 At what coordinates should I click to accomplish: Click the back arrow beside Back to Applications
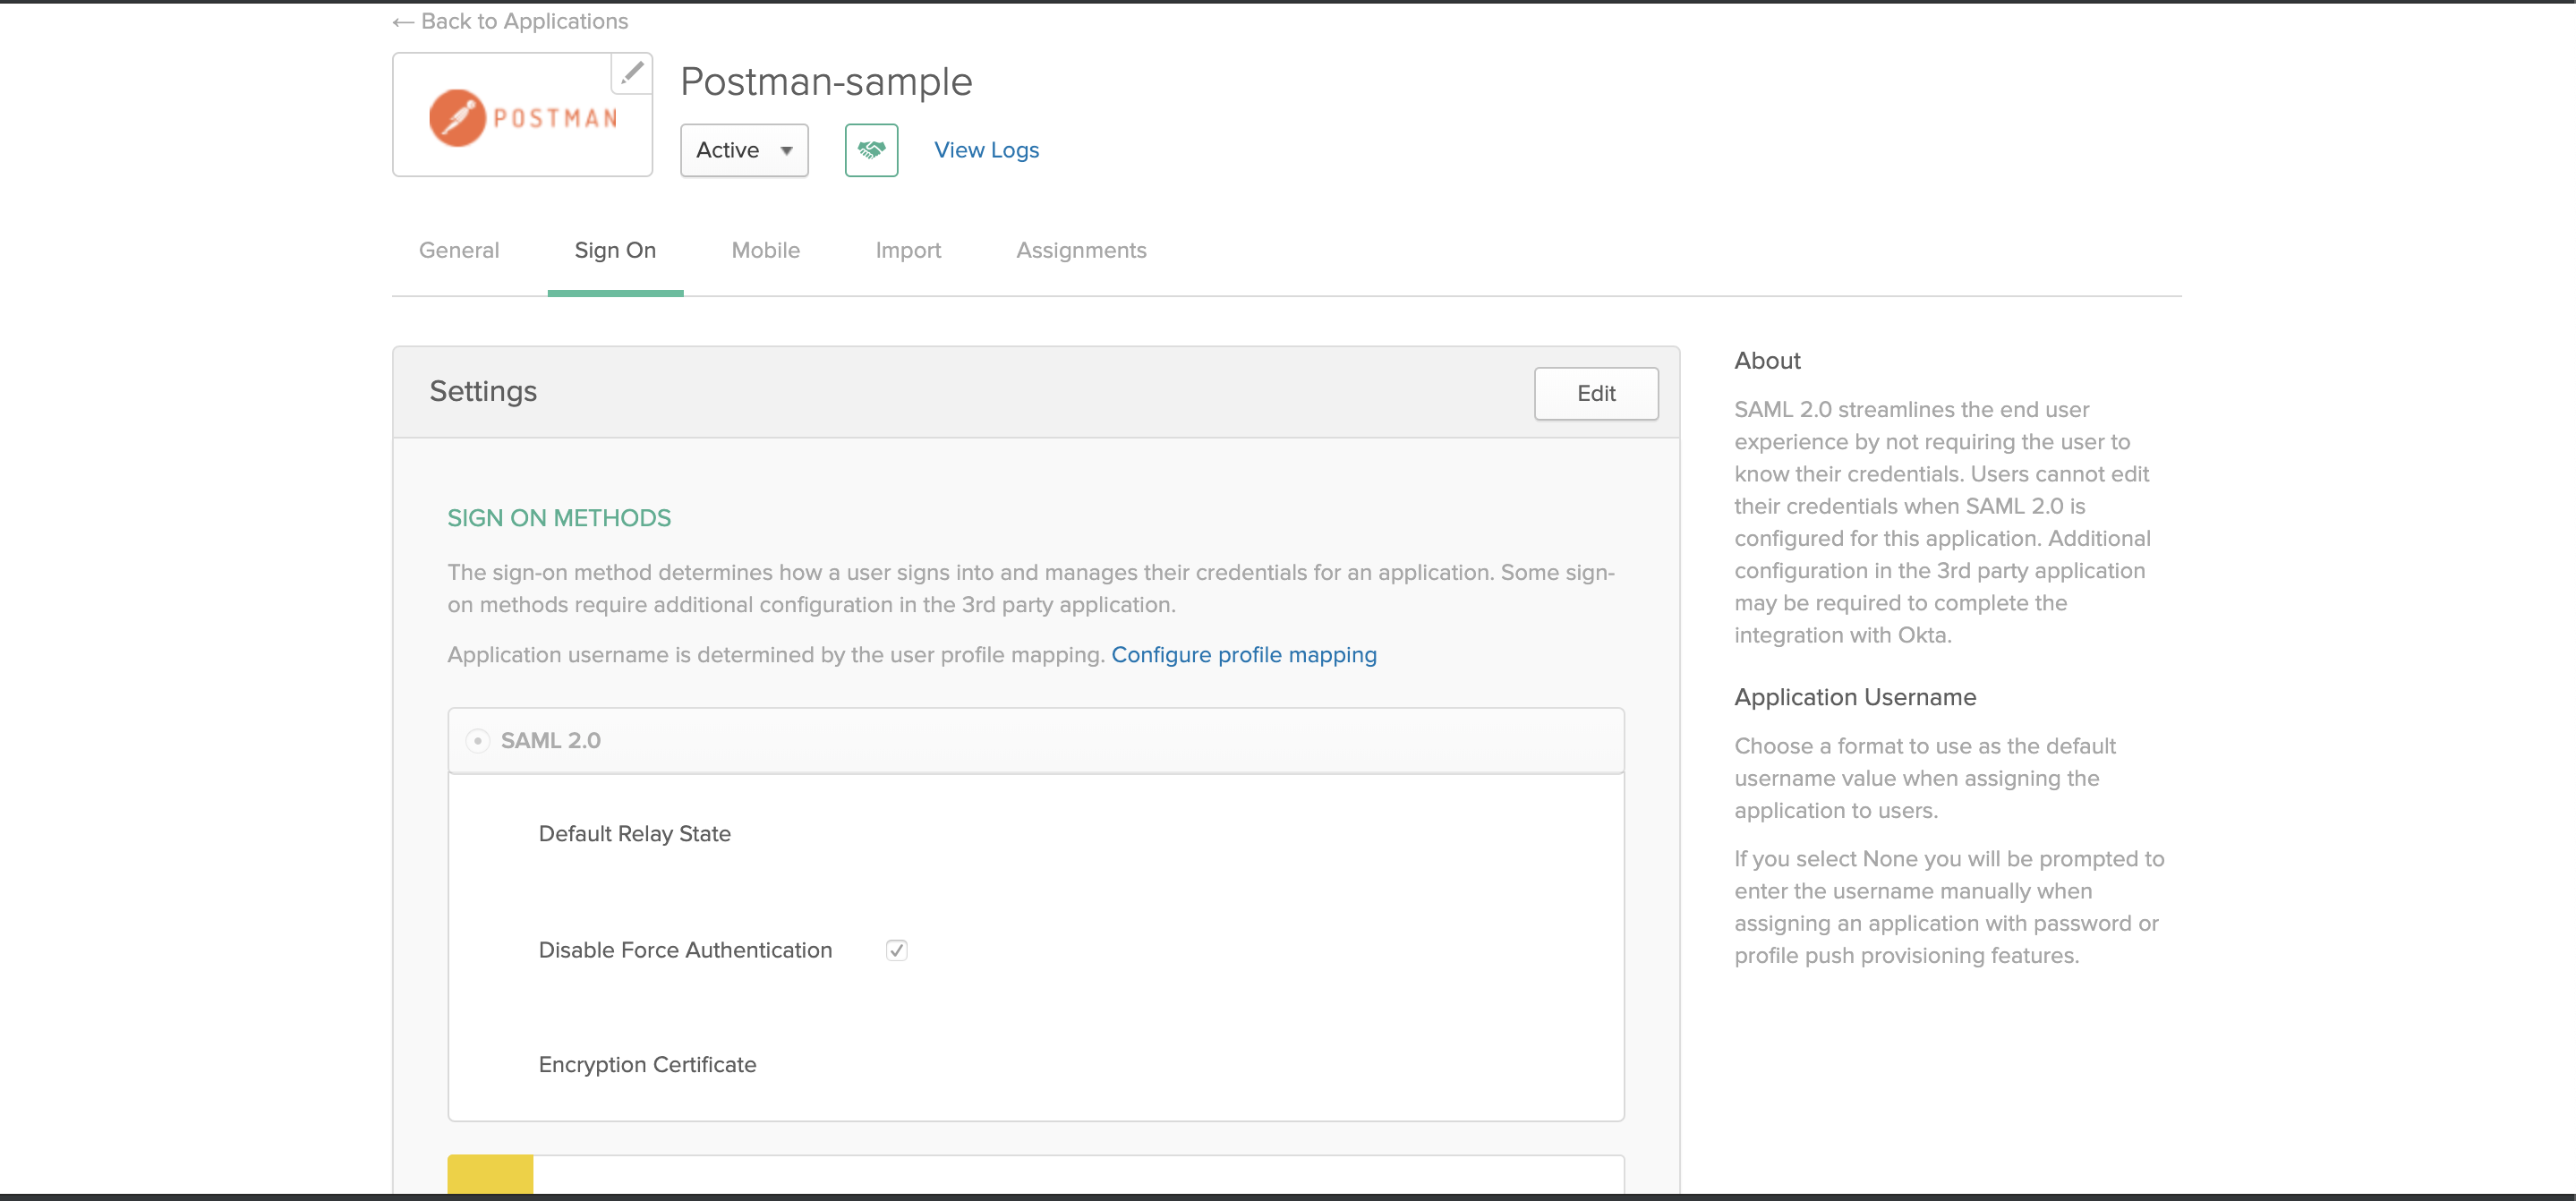pos(402,21)
